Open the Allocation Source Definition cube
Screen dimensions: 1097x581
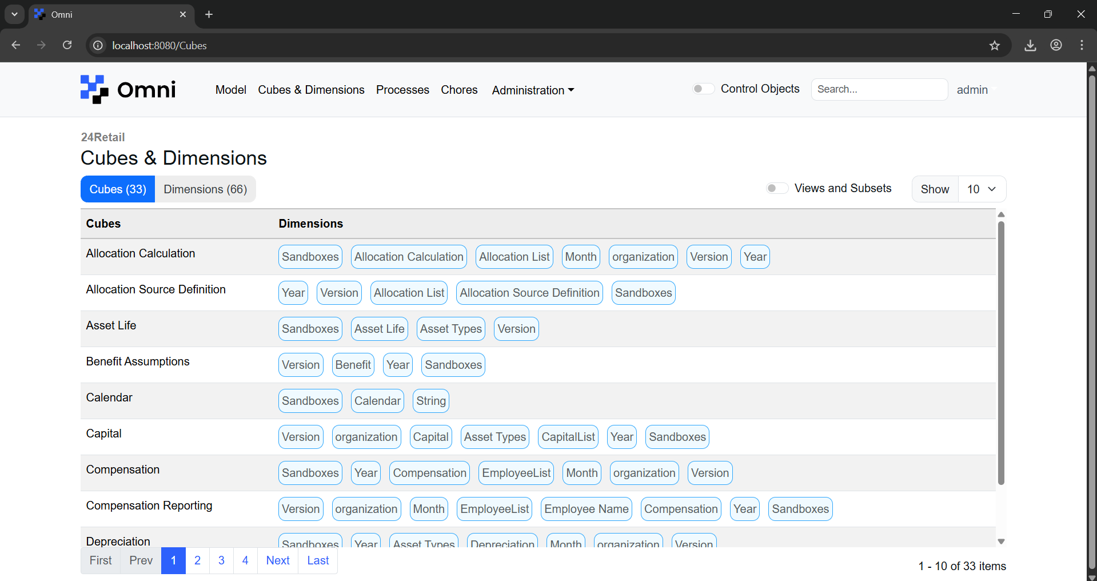coord(156,289)
